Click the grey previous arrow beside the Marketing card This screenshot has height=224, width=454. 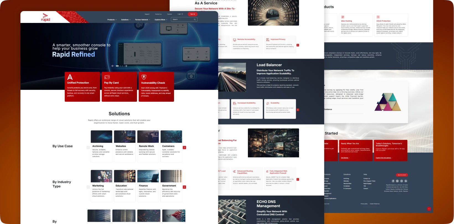(x=88, y=187)
